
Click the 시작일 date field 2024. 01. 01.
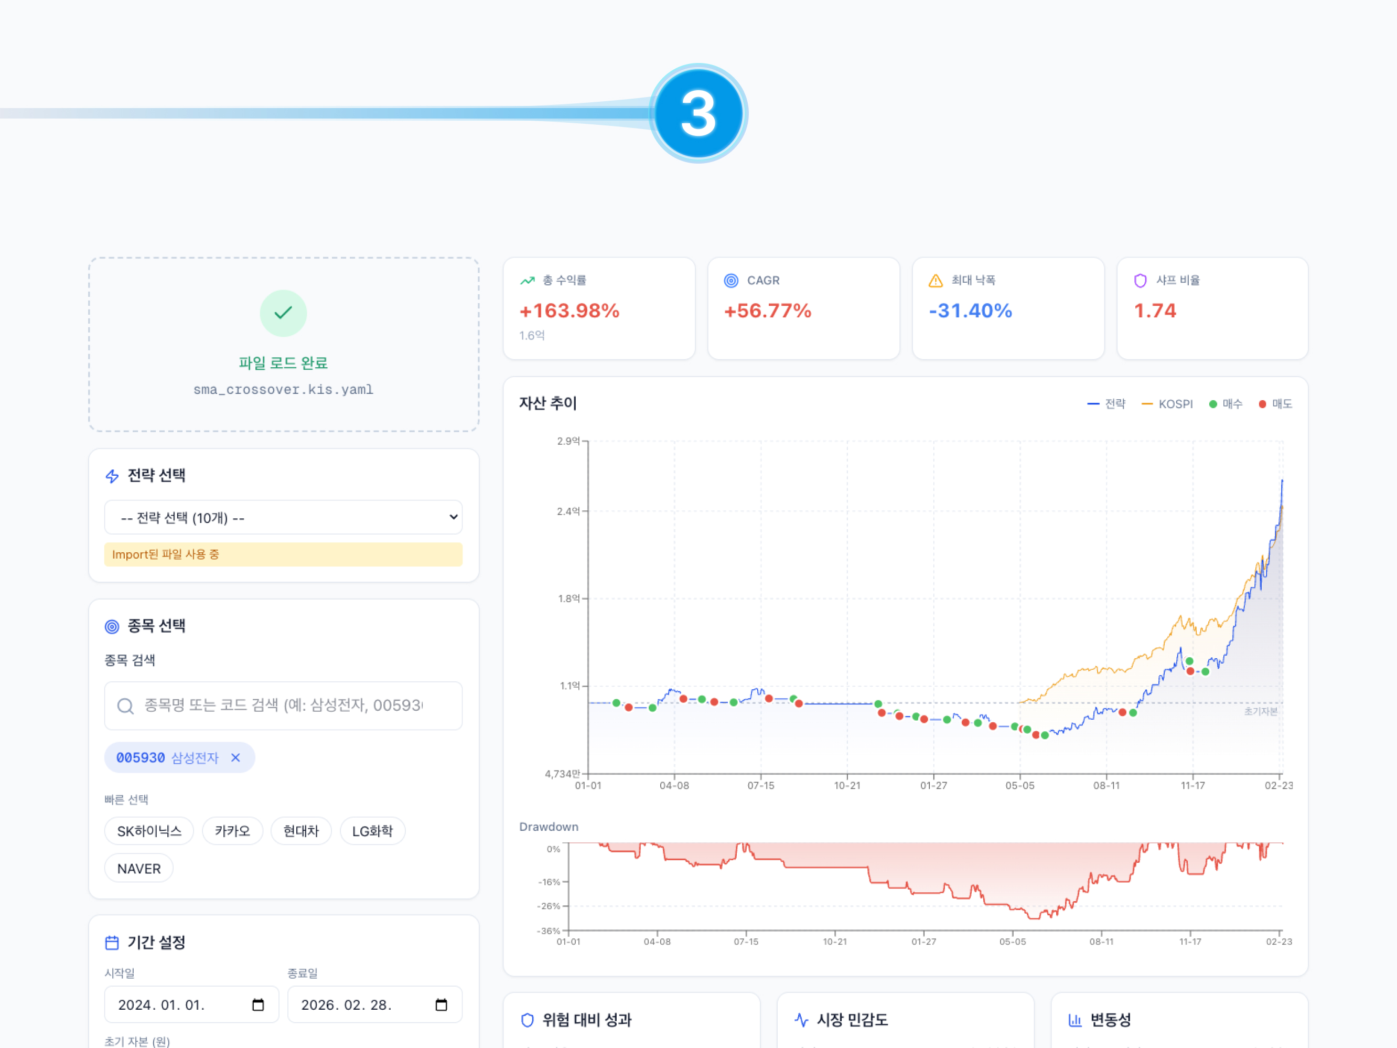[x=191, y=1004]
